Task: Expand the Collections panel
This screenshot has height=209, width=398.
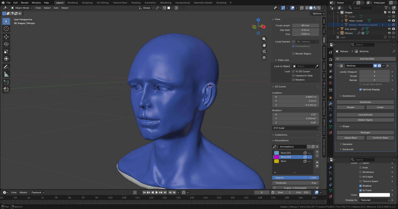Action: coord(281,135)
